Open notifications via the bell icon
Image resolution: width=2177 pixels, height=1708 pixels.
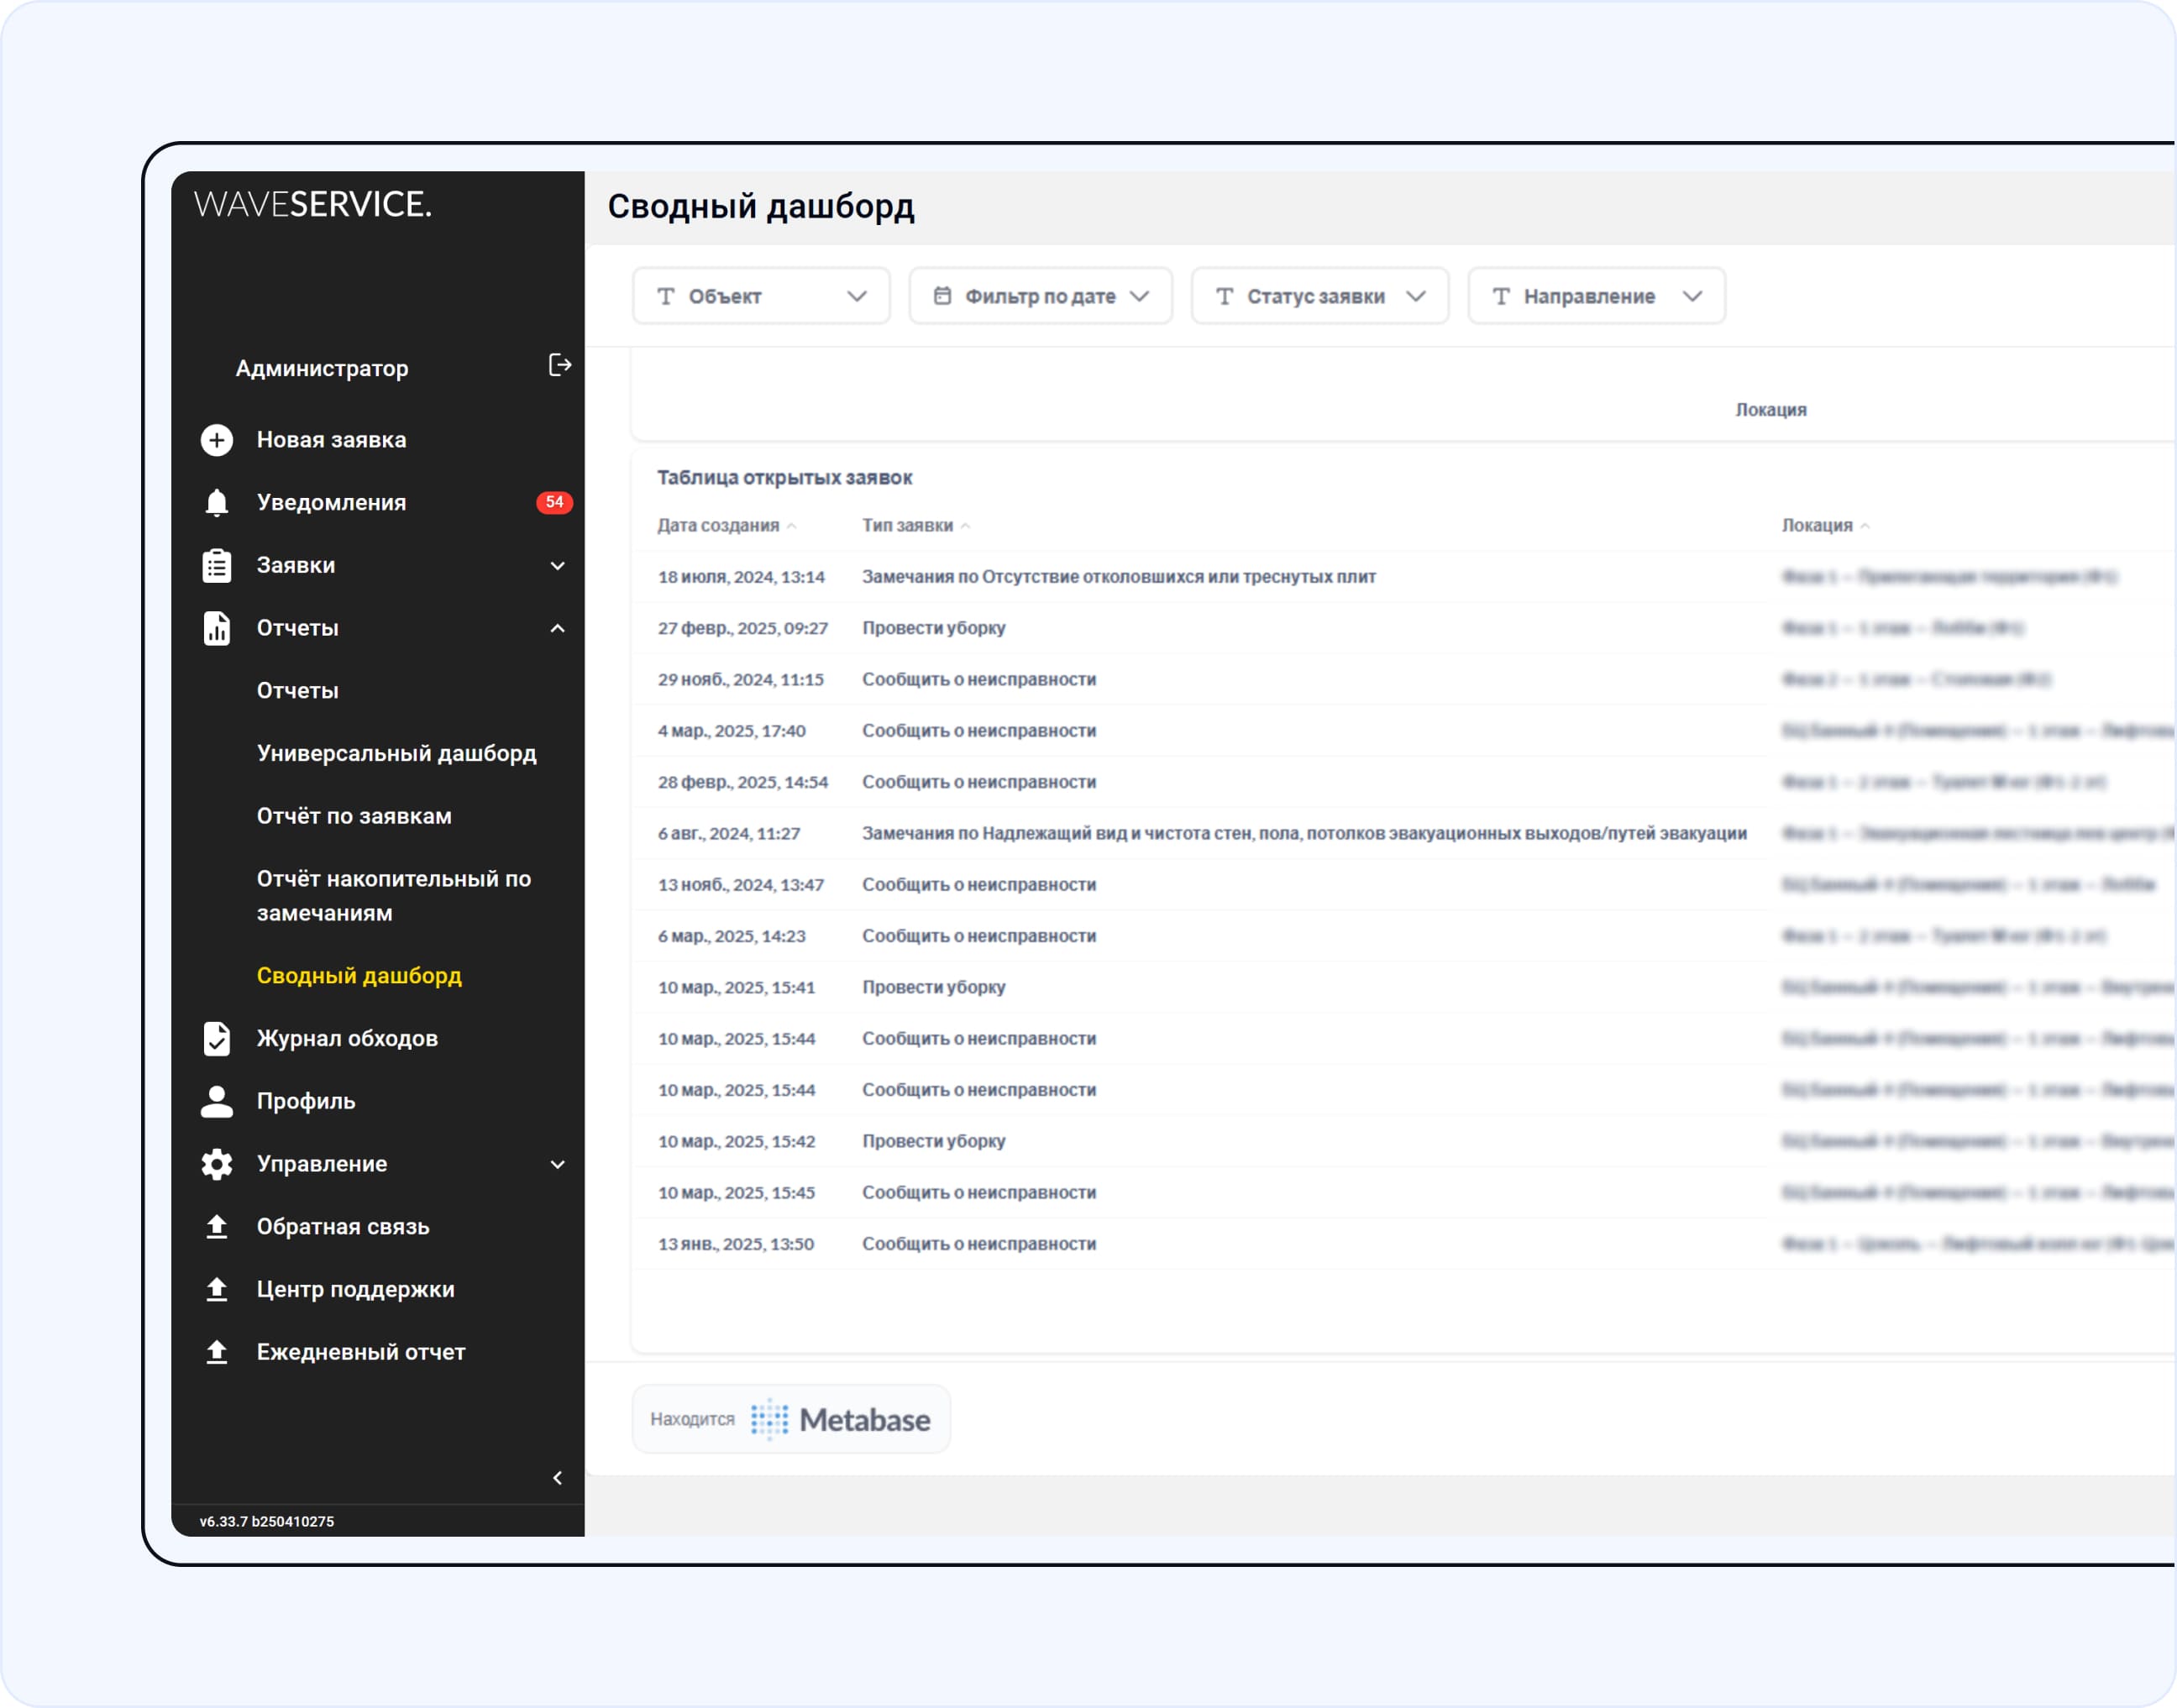point(217,502)
